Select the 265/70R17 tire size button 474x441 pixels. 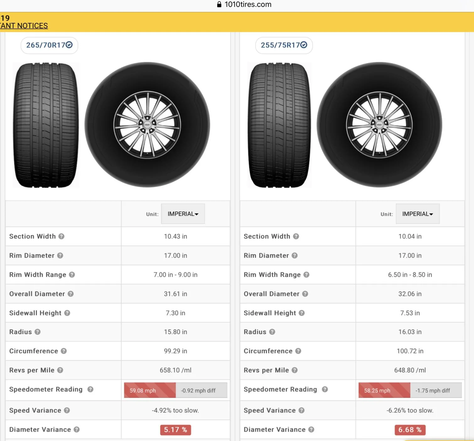click(49, 45)
